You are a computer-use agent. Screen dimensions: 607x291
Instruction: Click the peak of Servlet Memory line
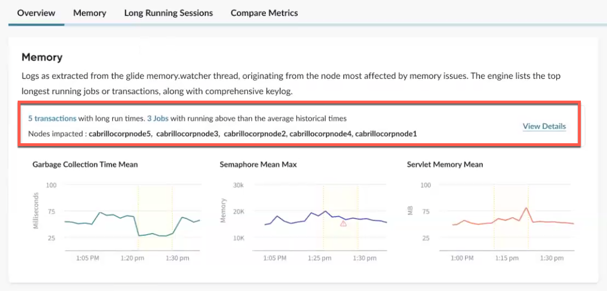[x=527, y=208]
